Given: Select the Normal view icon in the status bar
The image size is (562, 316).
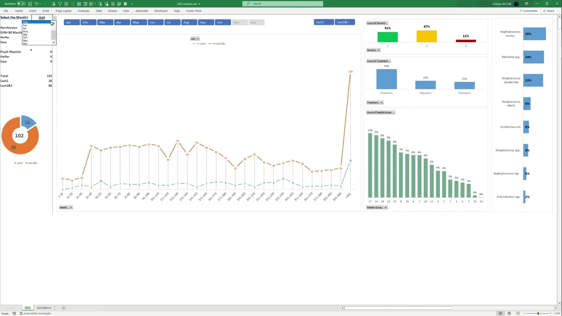Looking at the screenshot, I should 500,313.
